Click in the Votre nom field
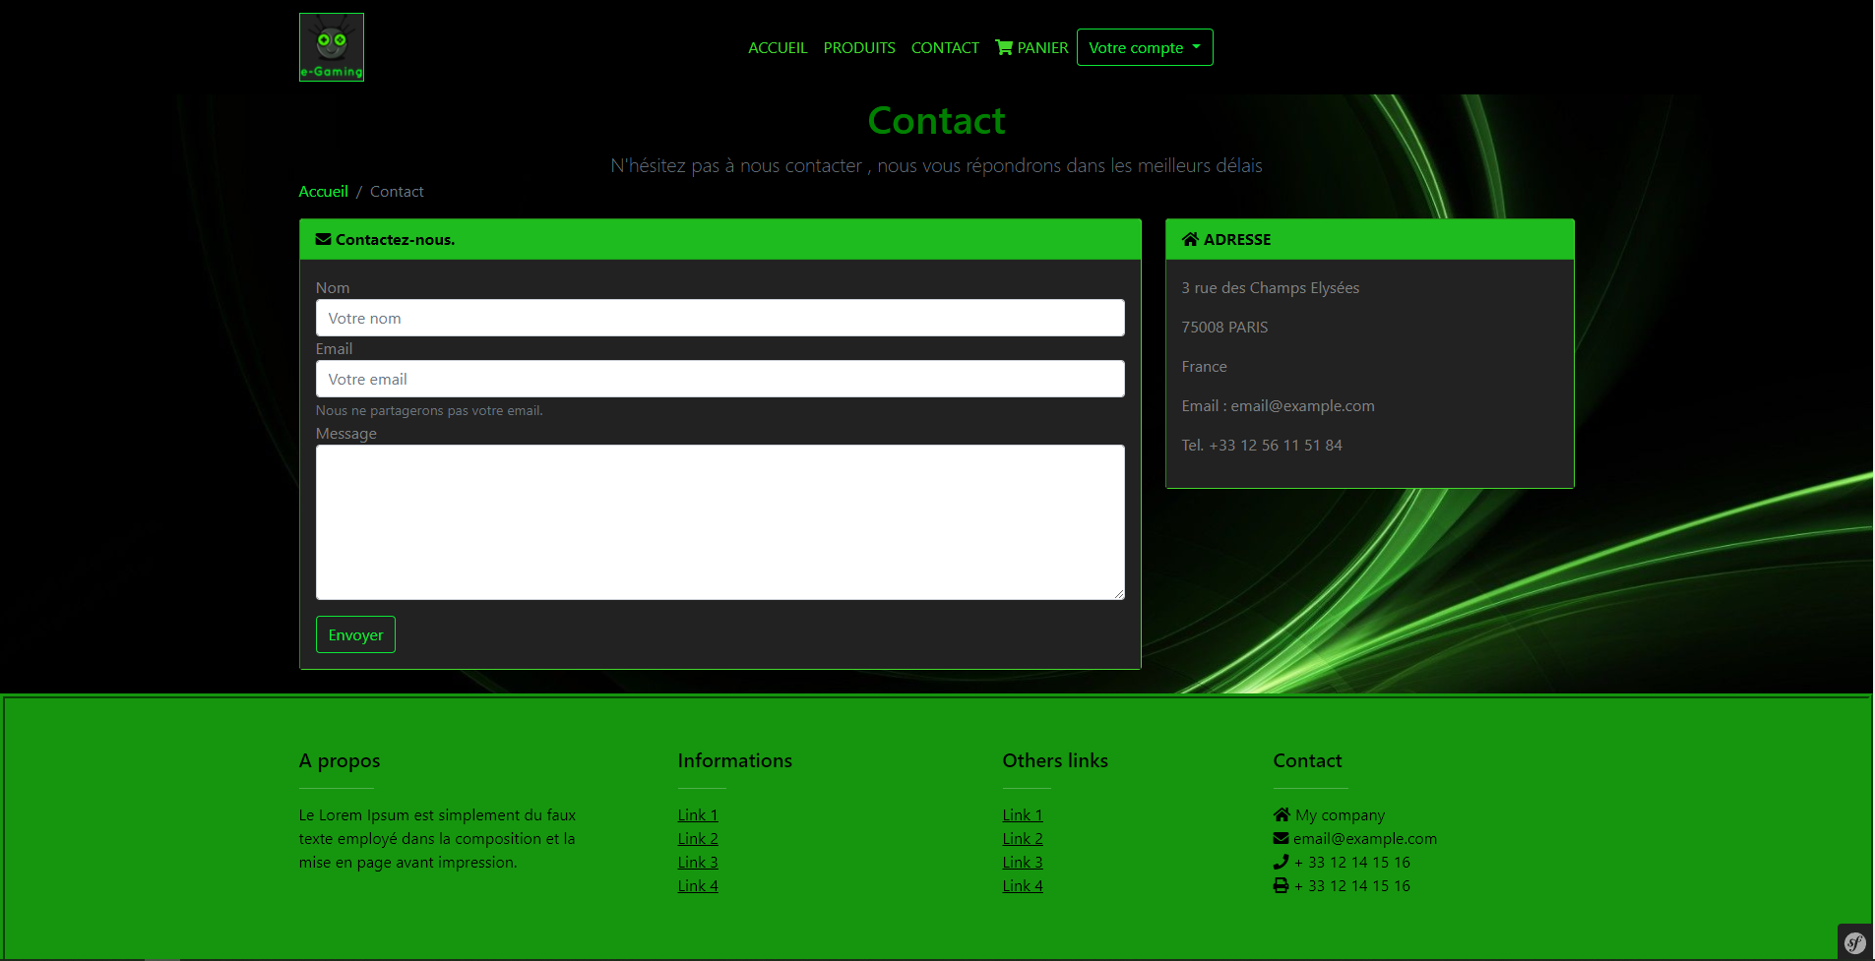Viewport: 1875px width, 961px height. click(x=719, y=318)
